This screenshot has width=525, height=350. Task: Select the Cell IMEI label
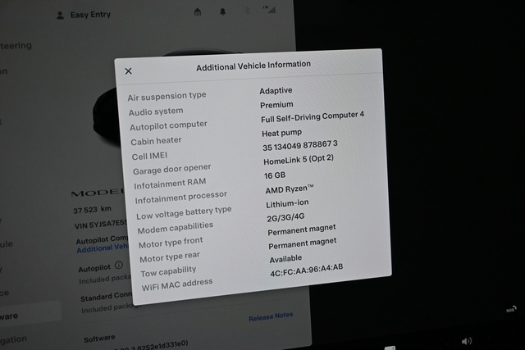[x=149, y=156]
